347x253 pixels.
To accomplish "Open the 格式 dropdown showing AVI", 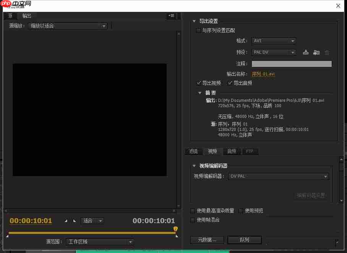I will point(274,41).
